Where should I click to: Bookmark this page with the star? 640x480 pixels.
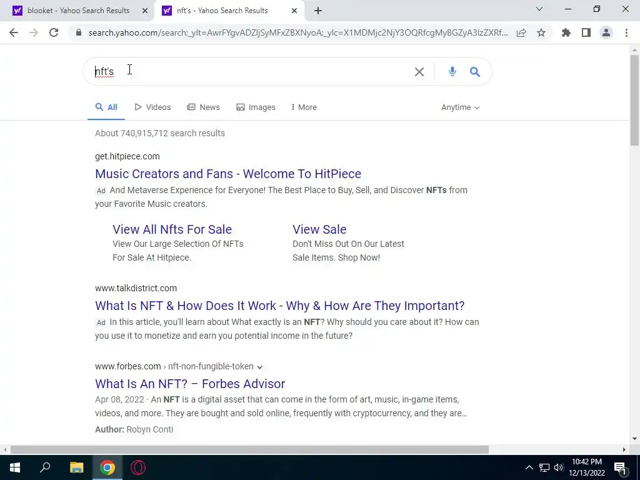click(x=541, y=32)
